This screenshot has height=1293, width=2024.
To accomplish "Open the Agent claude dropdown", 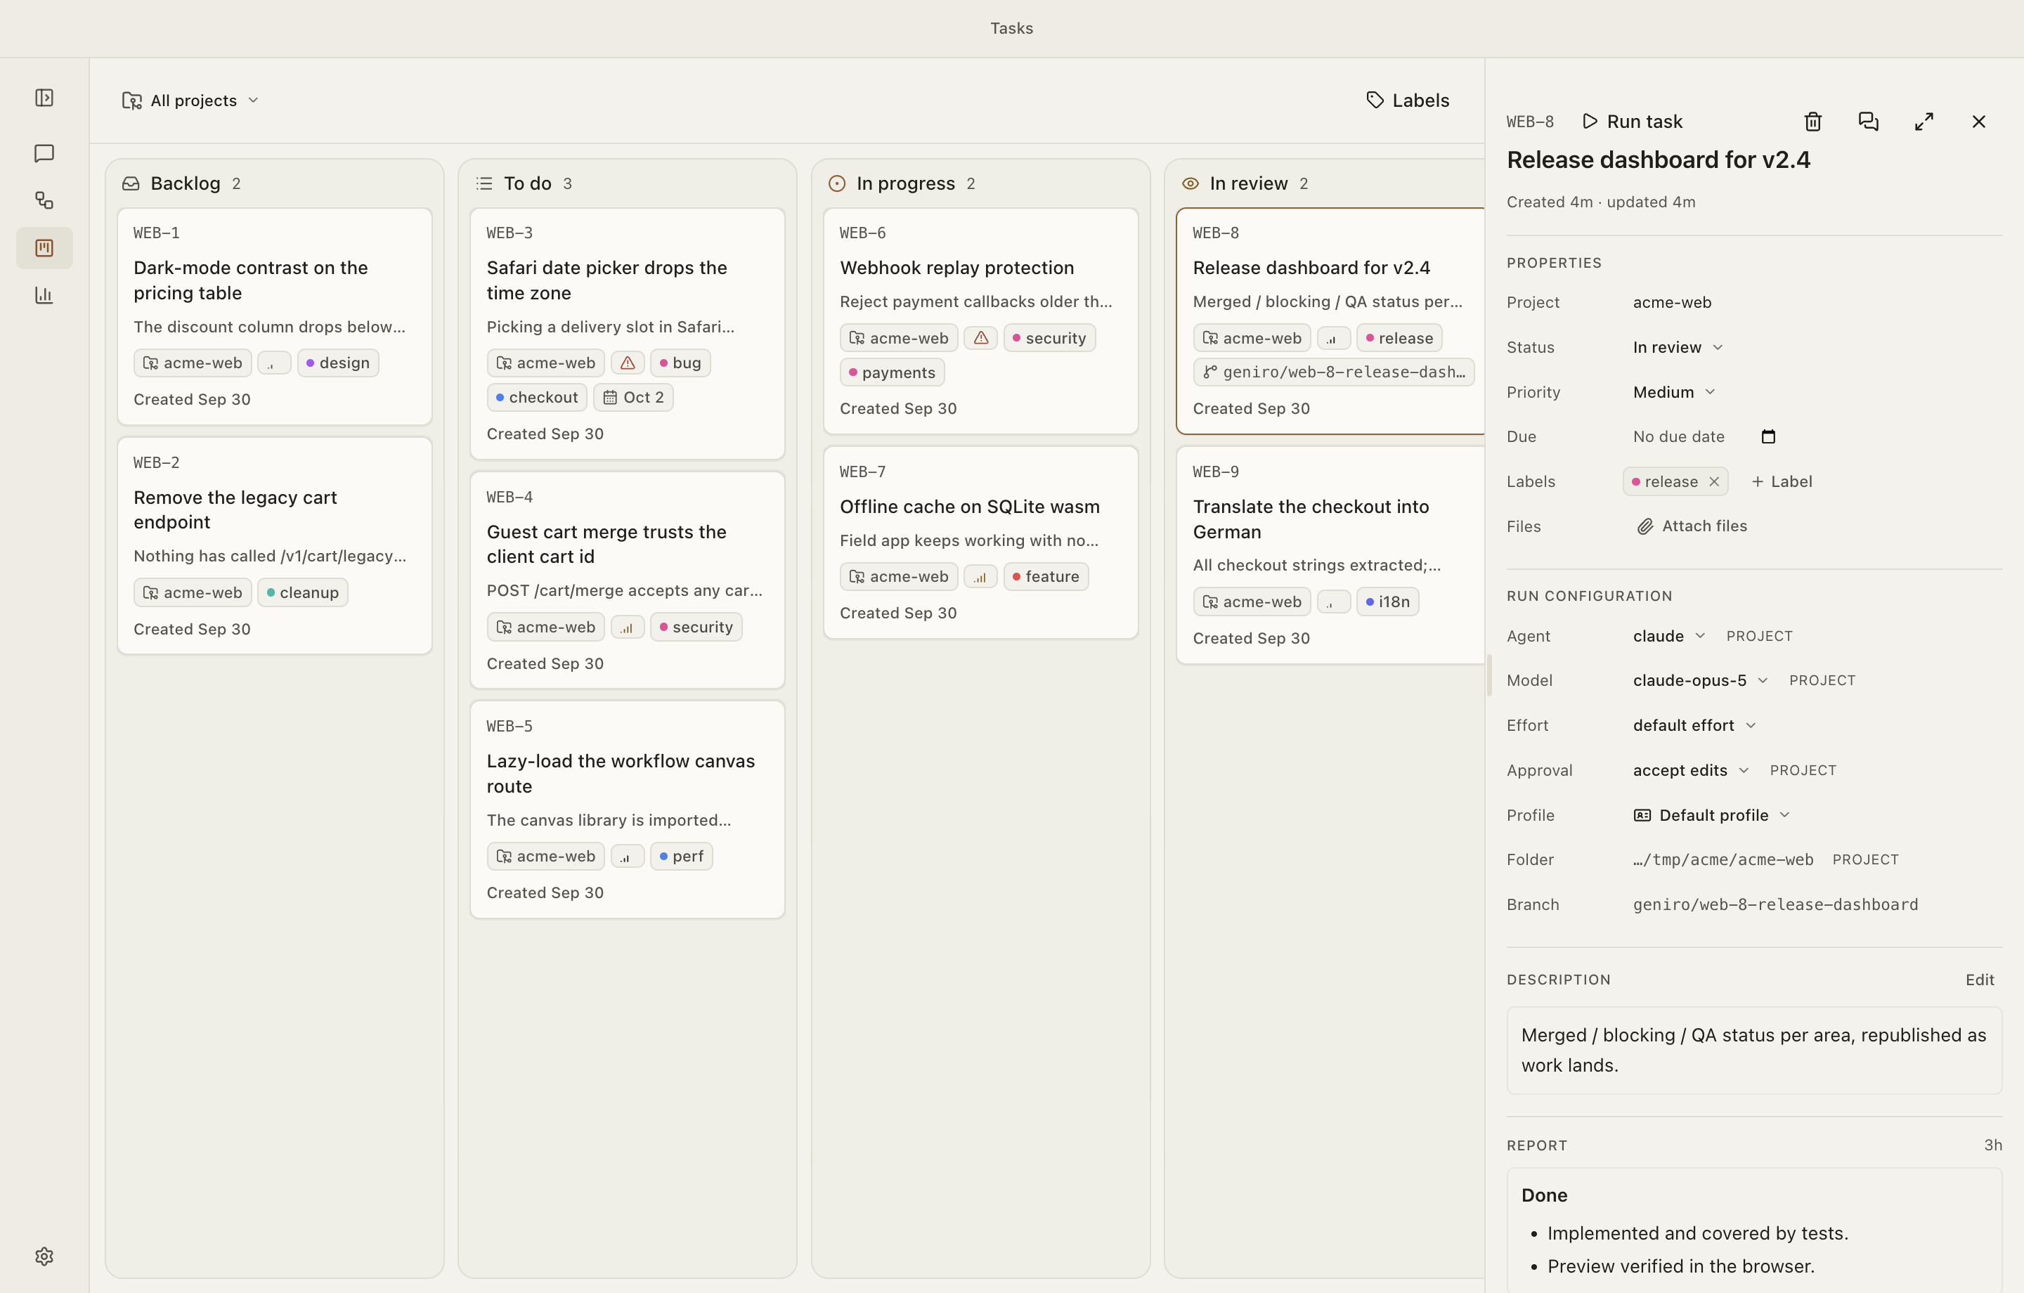I will (1668, 635).
